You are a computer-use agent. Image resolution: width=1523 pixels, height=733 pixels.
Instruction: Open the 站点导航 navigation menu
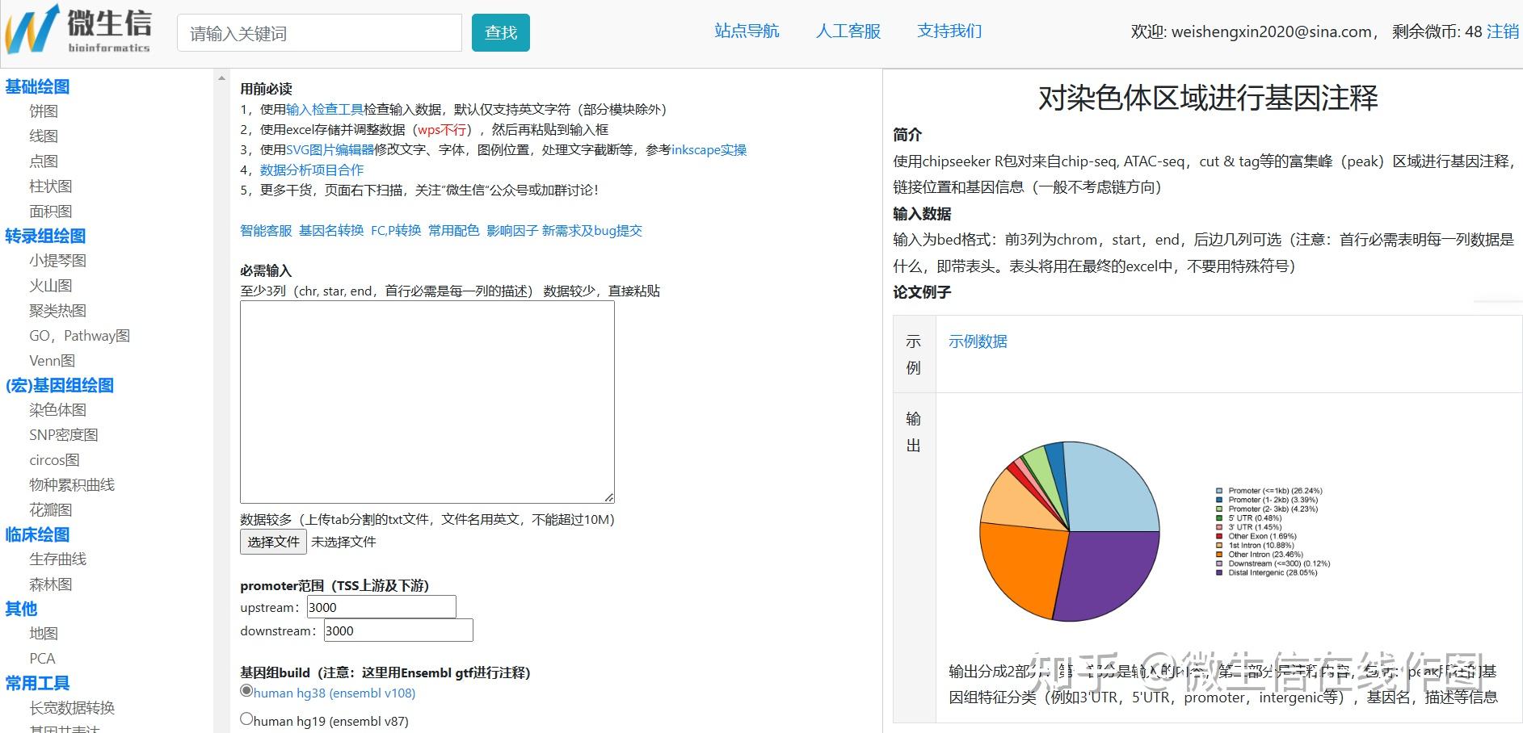(745, 31)
